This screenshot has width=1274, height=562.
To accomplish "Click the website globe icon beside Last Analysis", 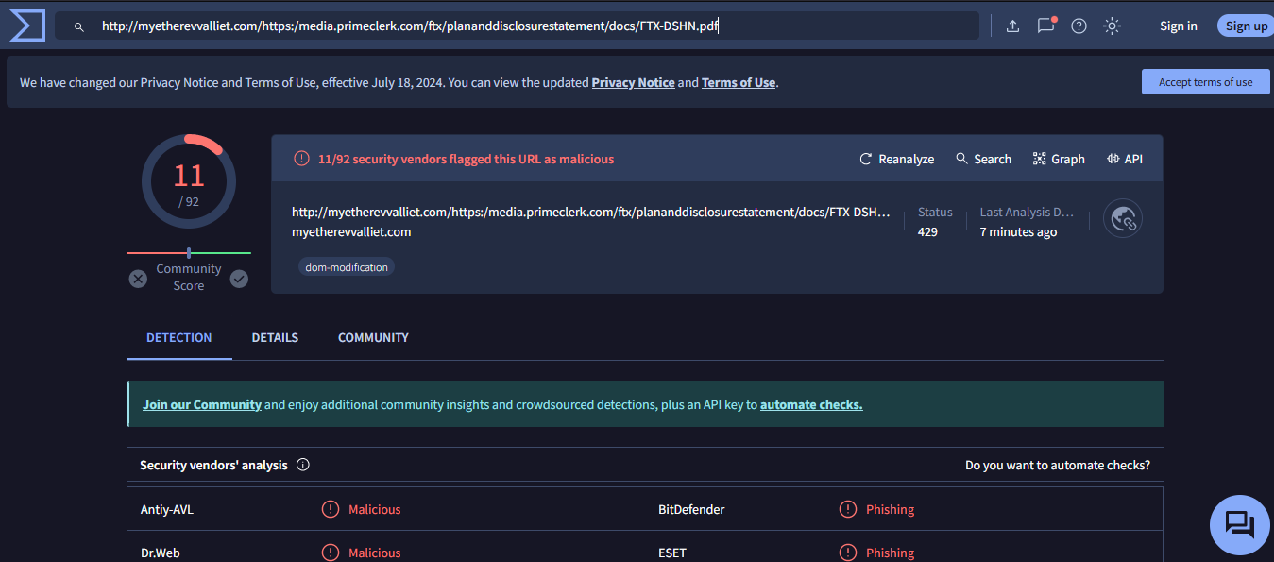I will (1123, 219).
